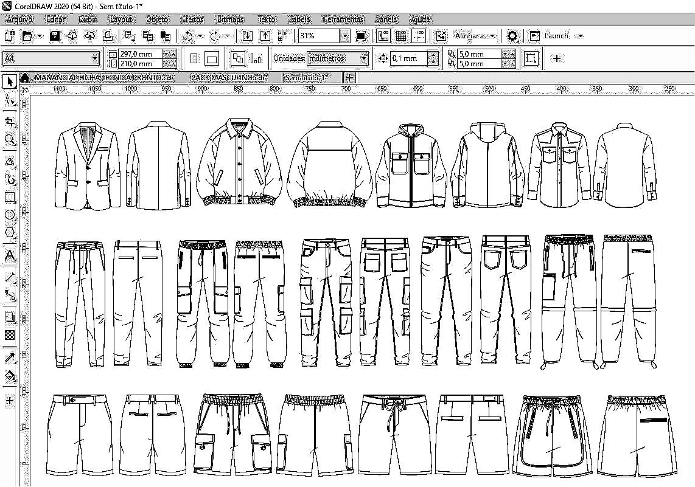Select the Zoom tool
Viewport: 695px width, 487px height.
10,139
